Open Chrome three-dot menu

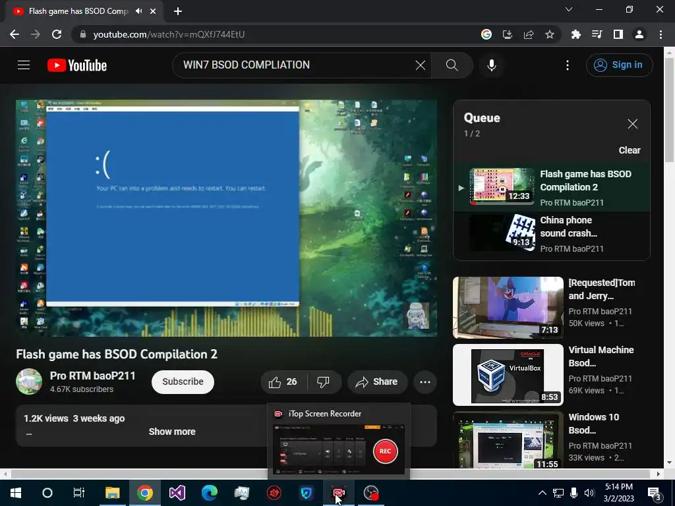(660, 34)
